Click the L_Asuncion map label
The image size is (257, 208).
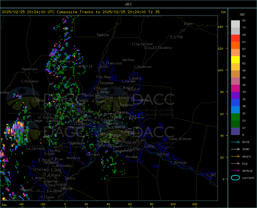143,67
